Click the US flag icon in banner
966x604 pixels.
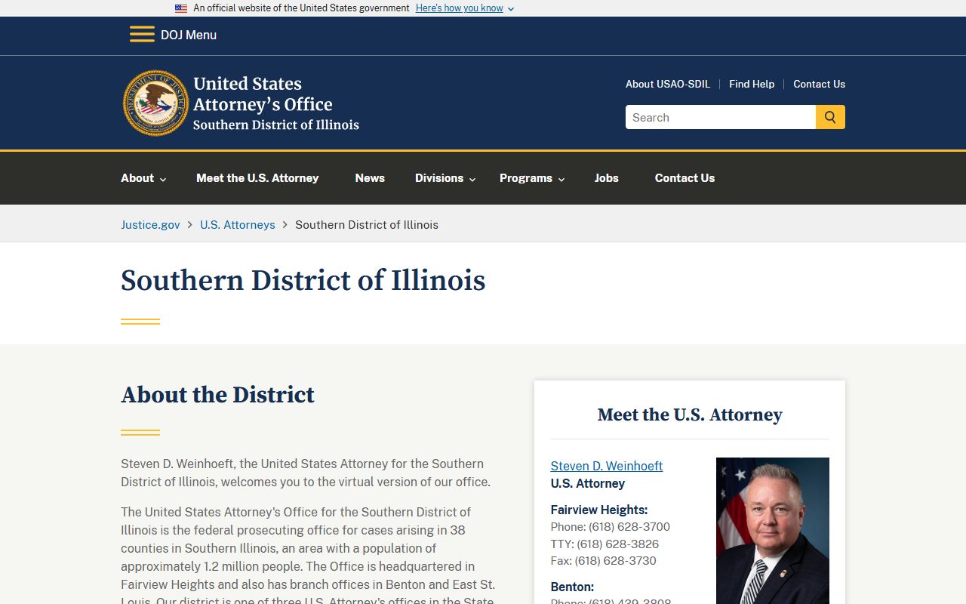pyautogui.click(x=181, y=8)
